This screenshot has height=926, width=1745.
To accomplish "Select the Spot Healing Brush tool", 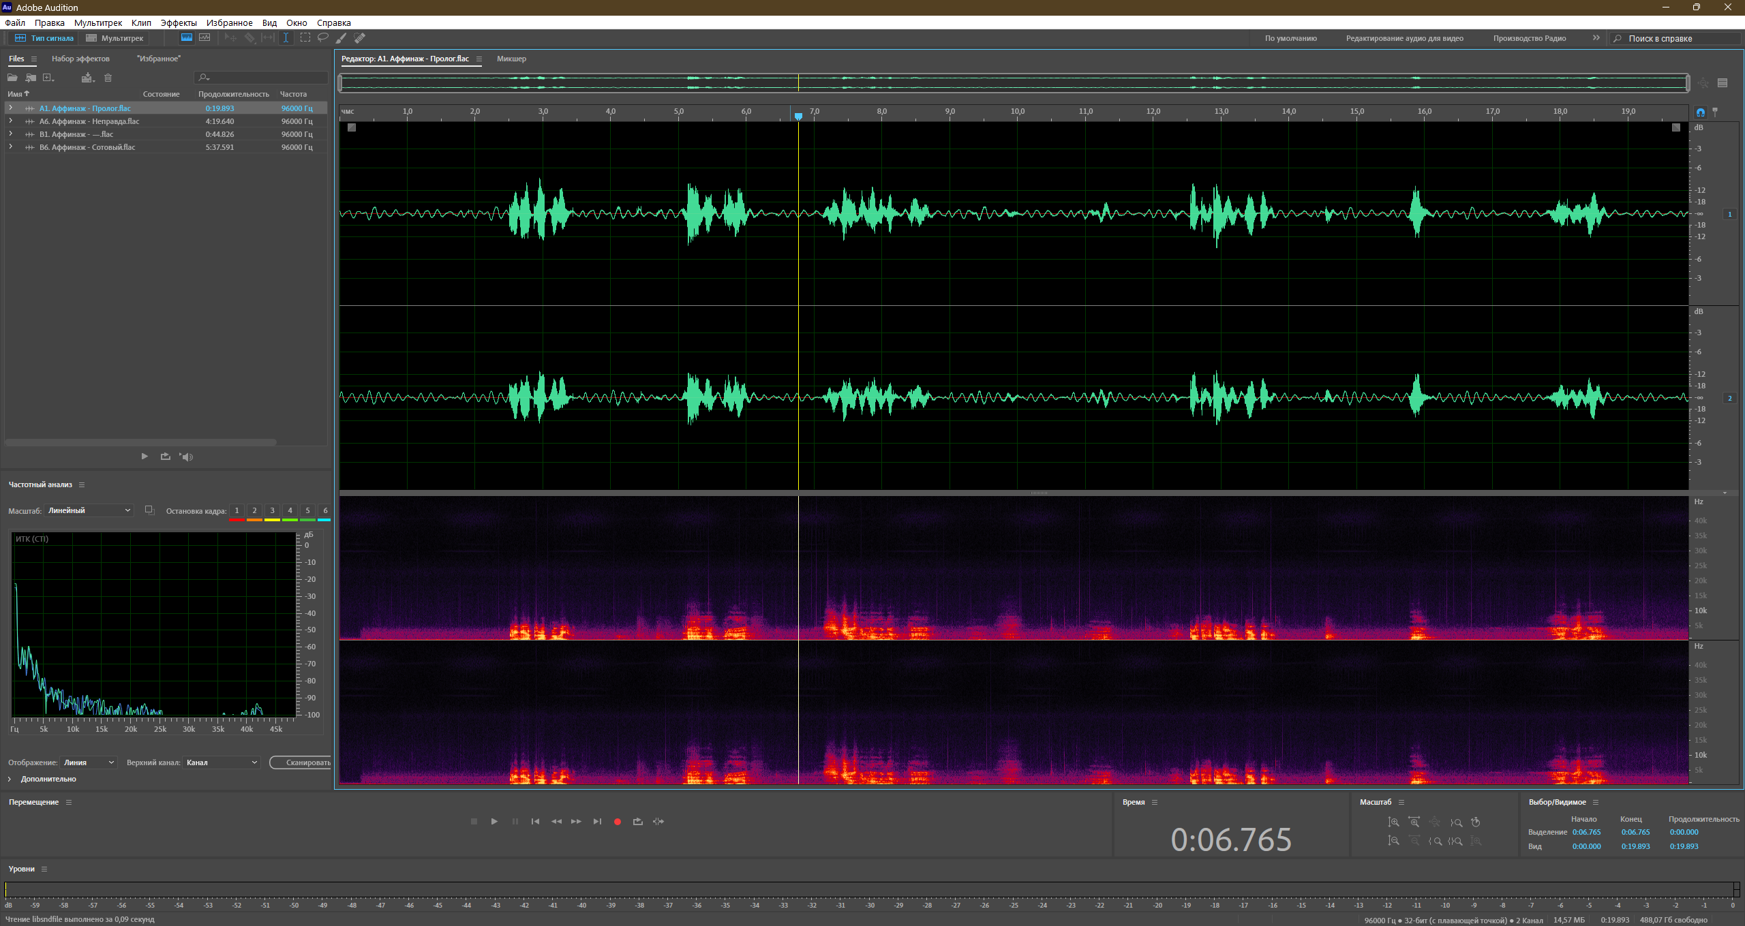I will coord(360,38).
